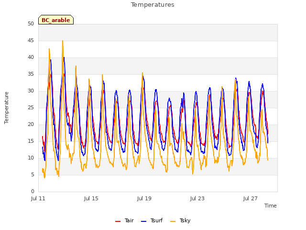Click the Jul 15 axis label

[x=91, y=198]
